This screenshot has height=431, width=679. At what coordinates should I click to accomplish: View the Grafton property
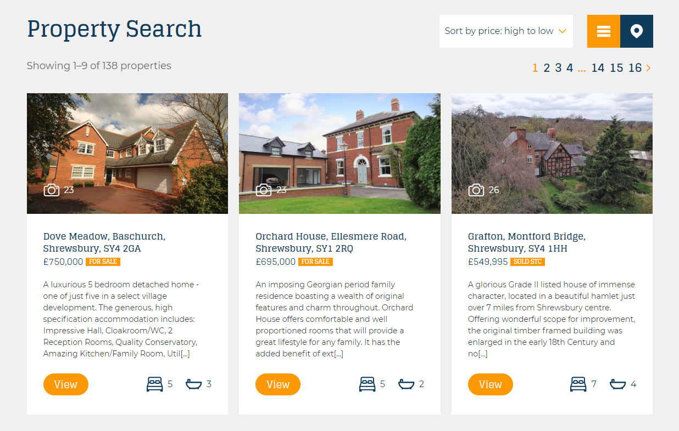pyautogui.click(x=491, y=384)
